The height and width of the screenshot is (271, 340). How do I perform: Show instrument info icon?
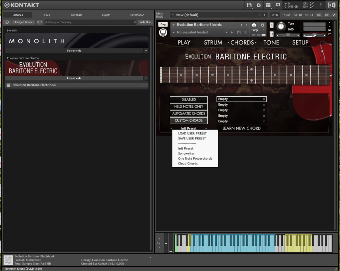click(263, 25)
